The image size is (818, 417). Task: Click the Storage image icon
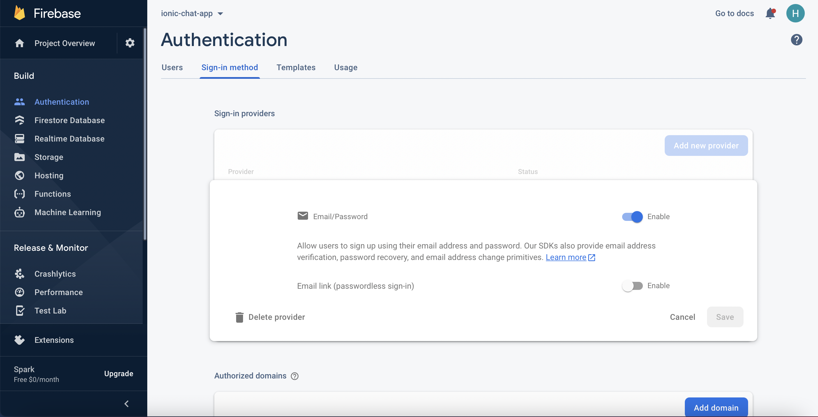pos(19,157)
